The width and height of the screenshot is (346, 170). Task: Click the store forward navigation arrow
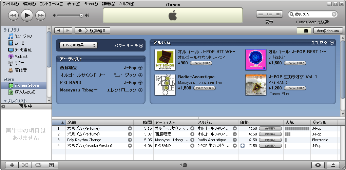[x=68, y=30]
